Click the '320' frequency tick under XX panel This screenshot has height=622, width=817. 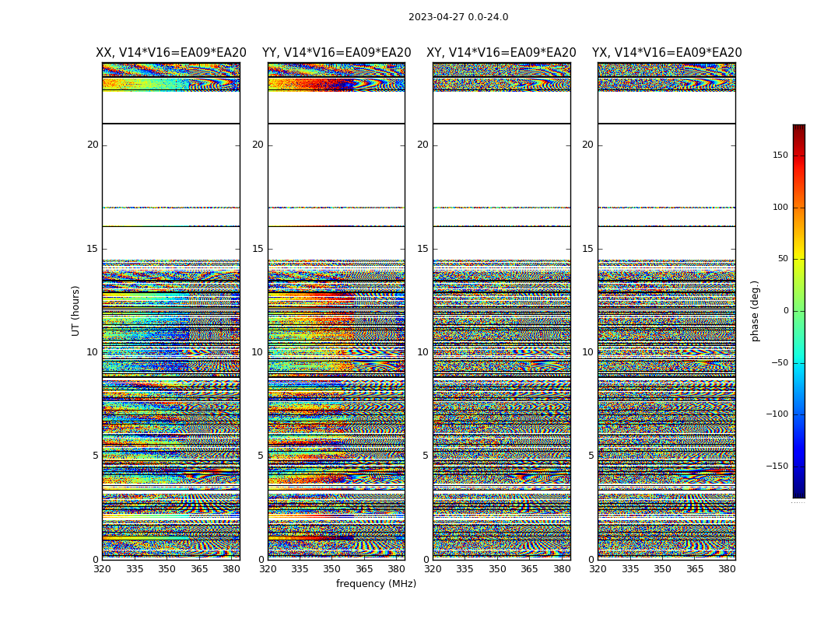click(x=102, y=569)
